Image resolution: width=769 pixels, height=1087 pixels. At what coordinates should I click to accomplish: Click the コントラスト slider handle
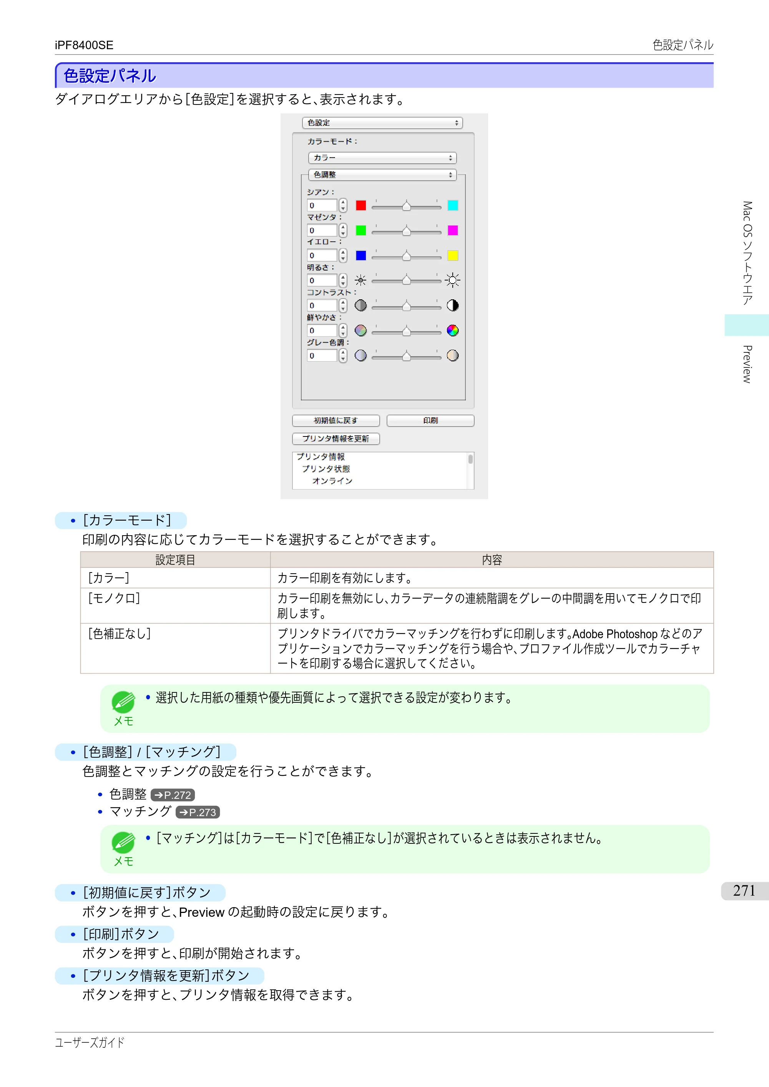click(406, 306)
